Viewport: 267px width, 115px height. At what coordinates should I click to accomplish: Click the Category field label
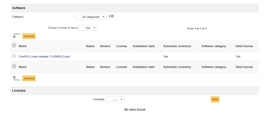(18, 17)
